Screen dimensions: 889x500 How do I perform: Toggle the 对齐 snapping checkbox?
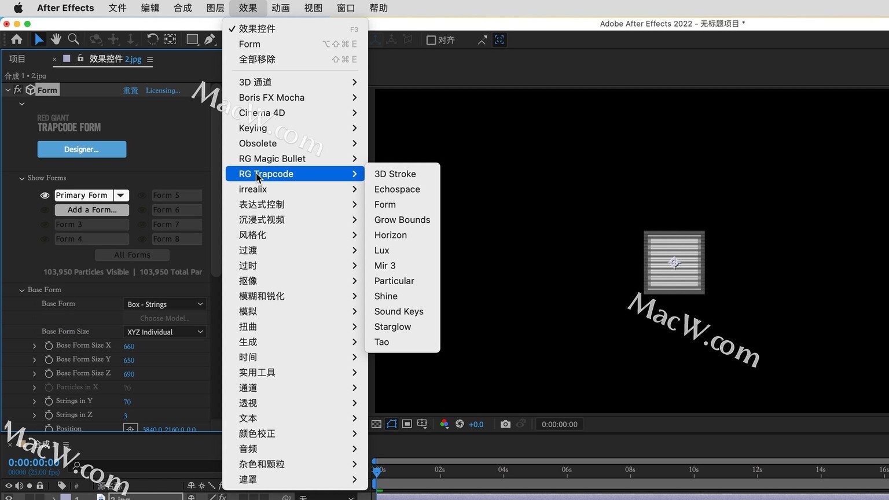[431, 40]
